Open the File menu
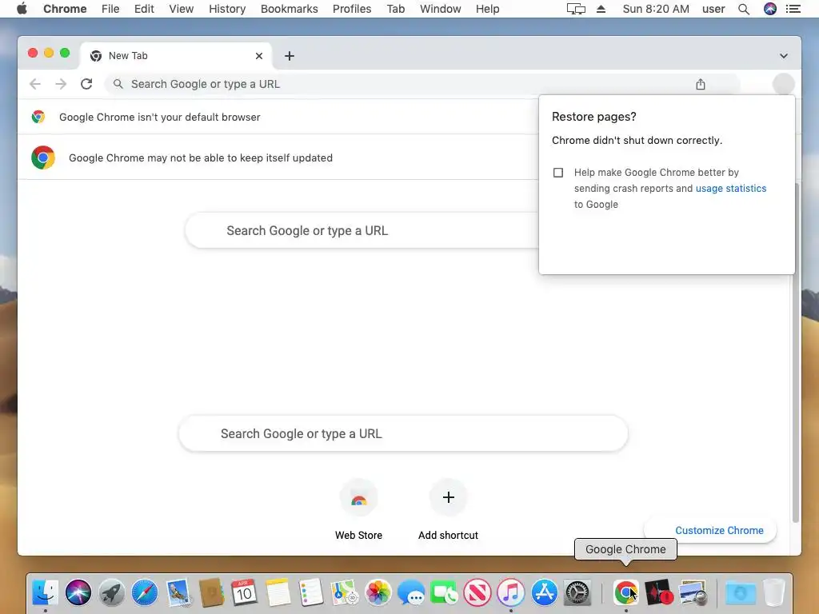Viewport: 819px width, 614px height. [x=110, y=9]
